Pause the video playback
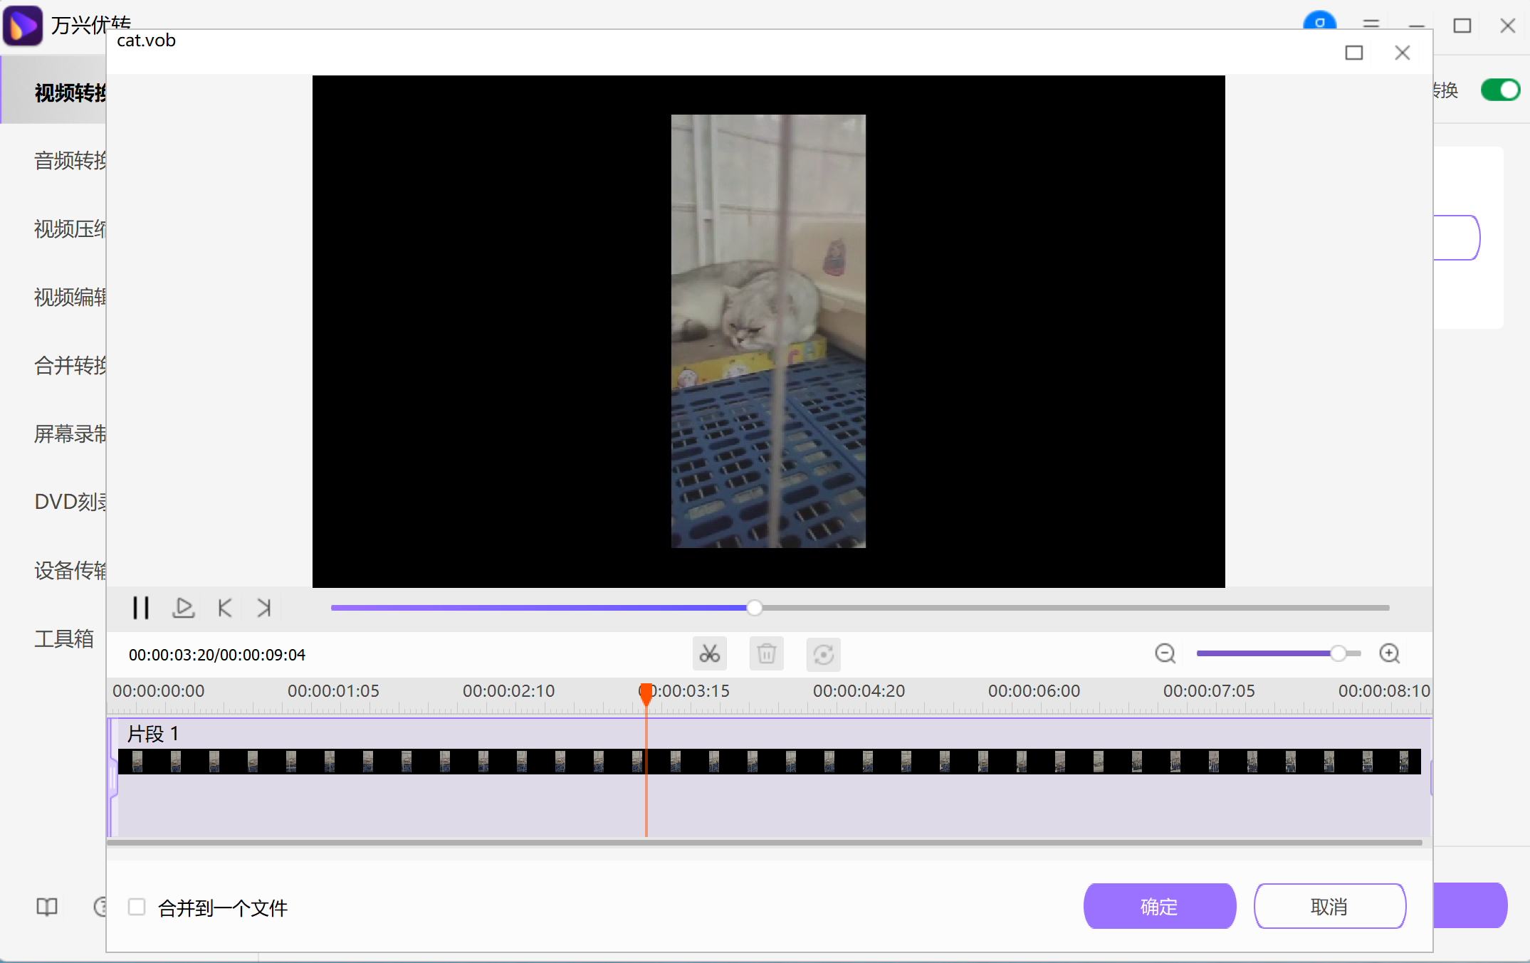This screenshot has width=1530, height=963. point(140,607)
